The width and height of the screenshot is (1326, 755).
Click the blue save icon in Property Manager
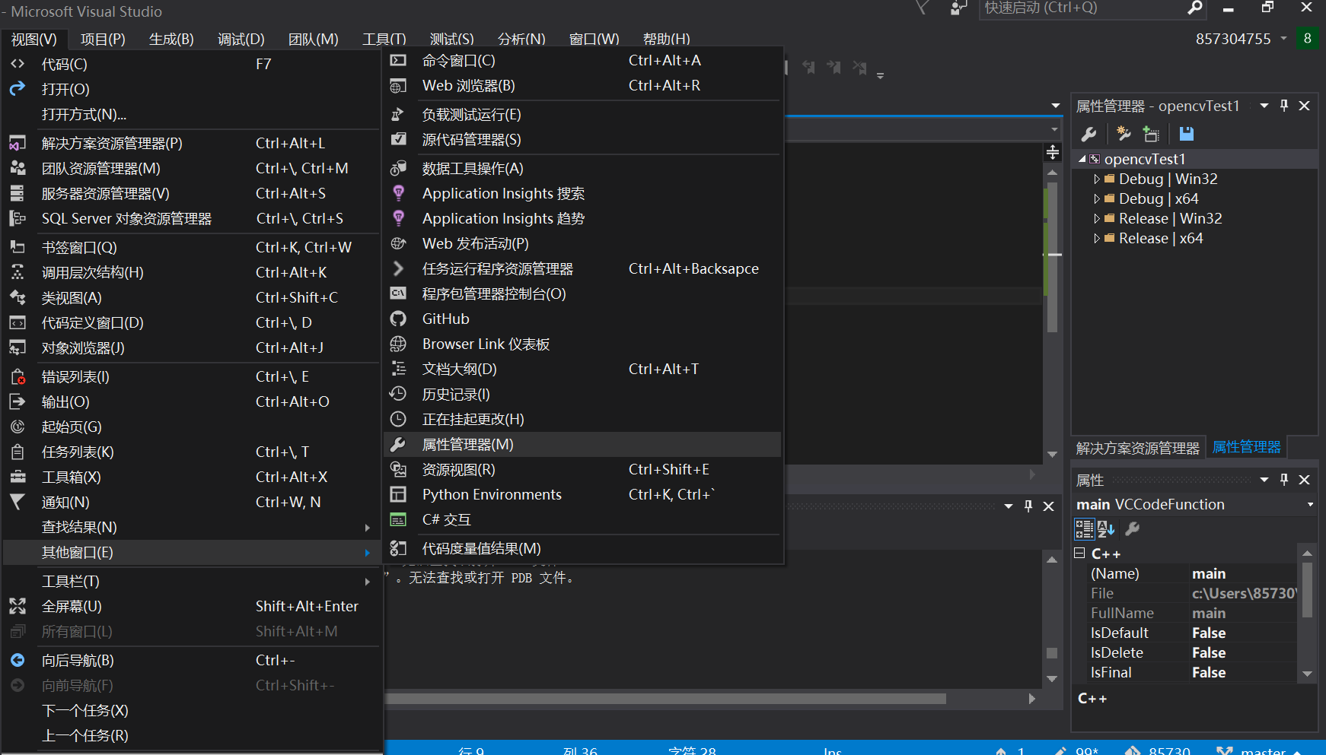coord(1186,134)
